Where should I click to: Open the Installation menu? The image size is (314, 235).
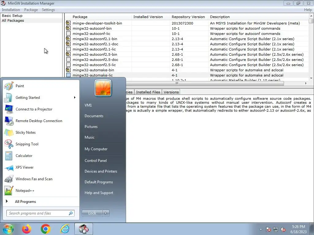click(x=11, y=10)
